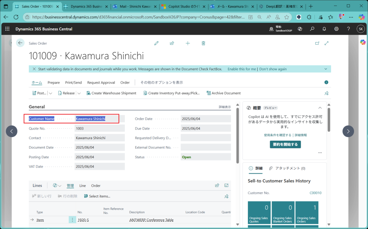Screen dimensions: 368x229
Task: Click the pin icon in Lines toolbar
Action: [x=226, y=196]
